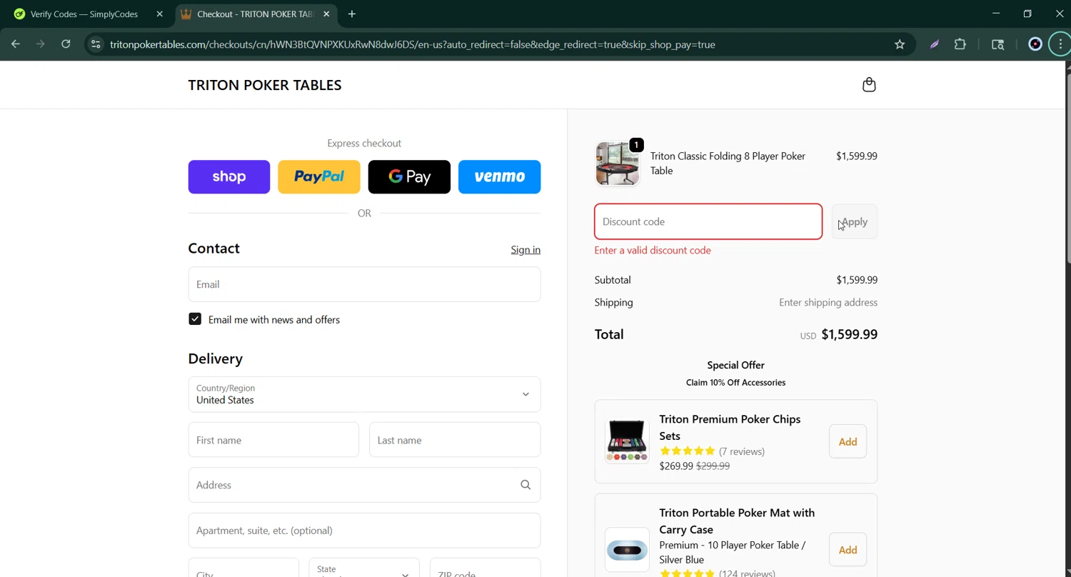1071x577 pixels.
Task: Focus the ZIP code field
Action: 485,568
